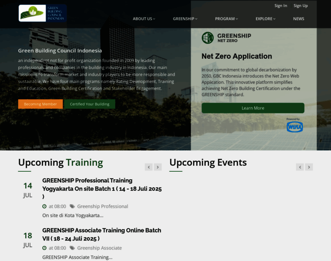Click the 14 JUL date block
Viewport: 331px width, 261px height.
pyautogui.click(x=27, y=190)
